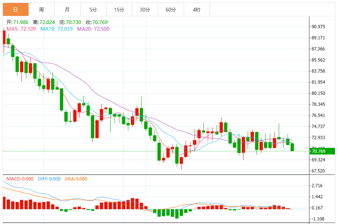Image resolution: width=339 pixels, height=224 pixels.
Task: Click the 开:71.986 open price value
Action: [17, 22]
